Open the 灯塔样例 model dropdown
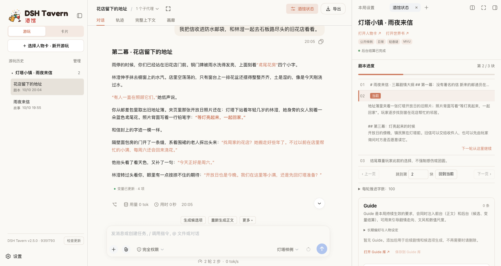 tap(288, 249)
